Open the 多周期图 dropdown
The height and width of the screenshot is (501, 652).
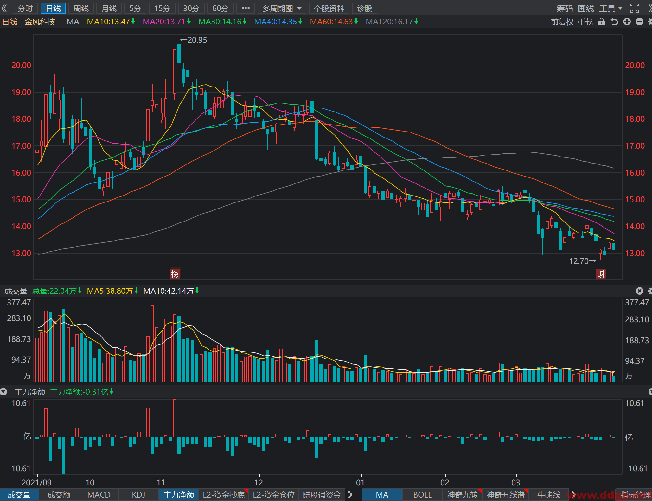tap(282, 9)
